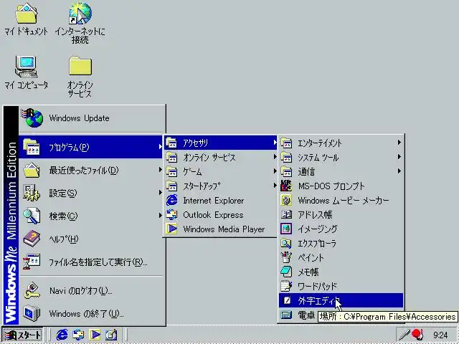Launch Media Player from quick launch bar

tap(95, 335)
